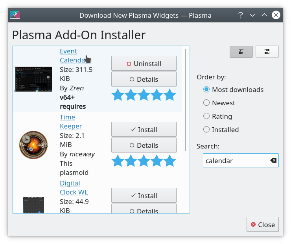Order results by Newest
The width and height of the screenshot is (291, 244).
click(x=206, y=103)
